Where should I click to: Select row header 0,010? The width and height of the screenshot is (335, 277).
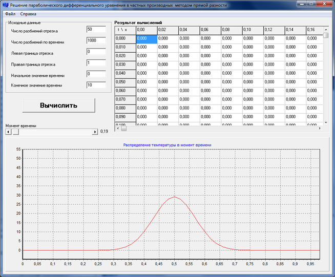click(125, 48)
